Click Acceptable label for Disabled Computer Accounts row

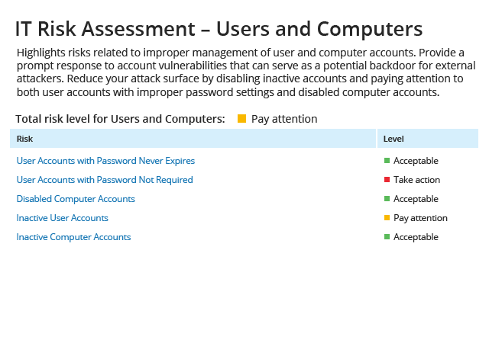tap(416, 199)
